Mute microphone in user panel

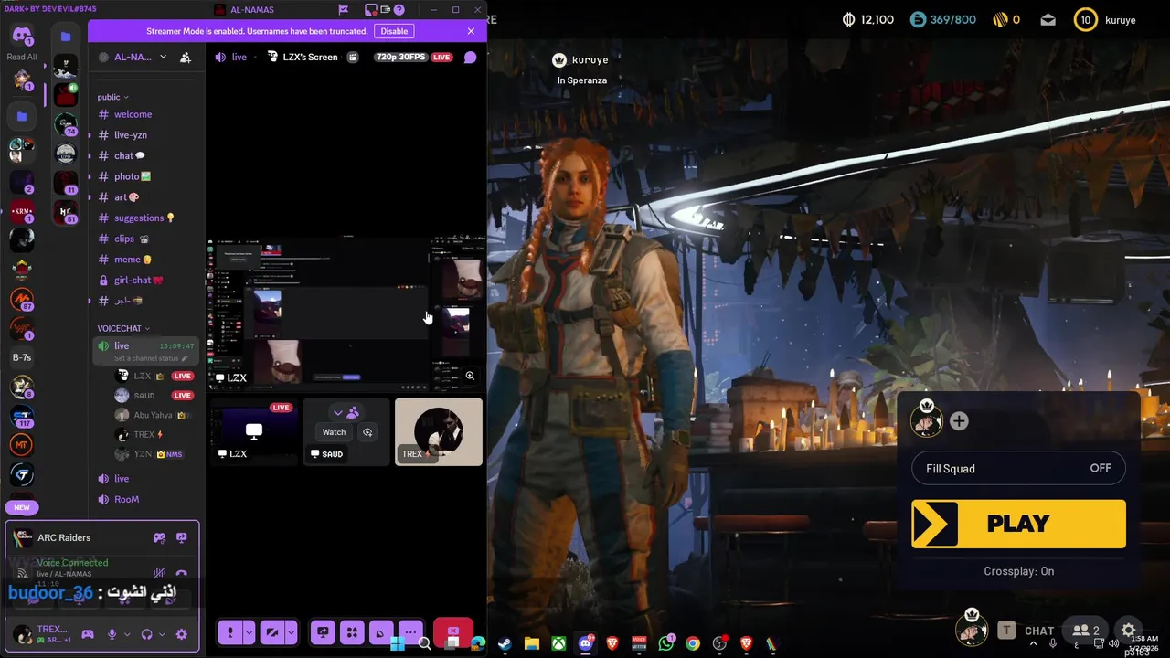(x=112, y=634)
